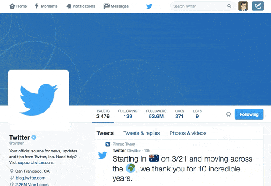
Task: Open the profile avatar account menu
Action: coord(243,6)
